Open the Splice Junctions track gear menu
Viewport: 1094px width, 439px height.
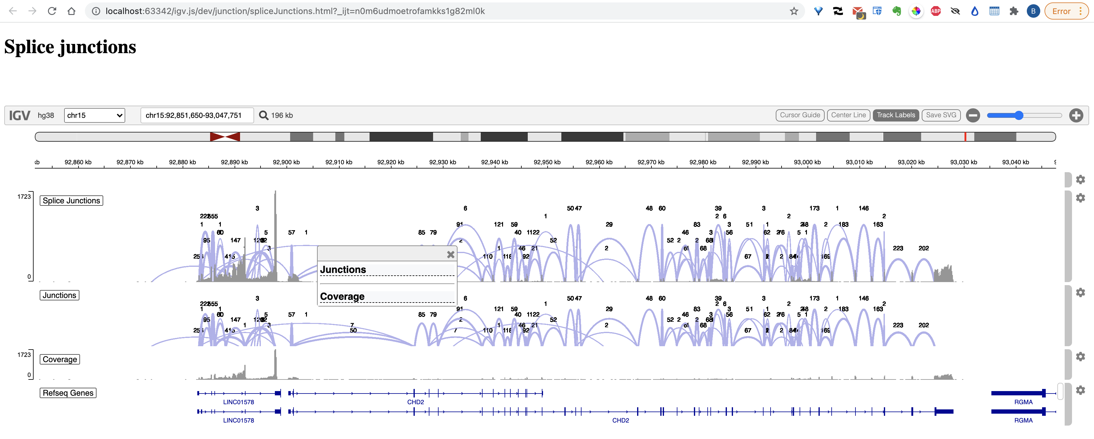point(1081,198)
